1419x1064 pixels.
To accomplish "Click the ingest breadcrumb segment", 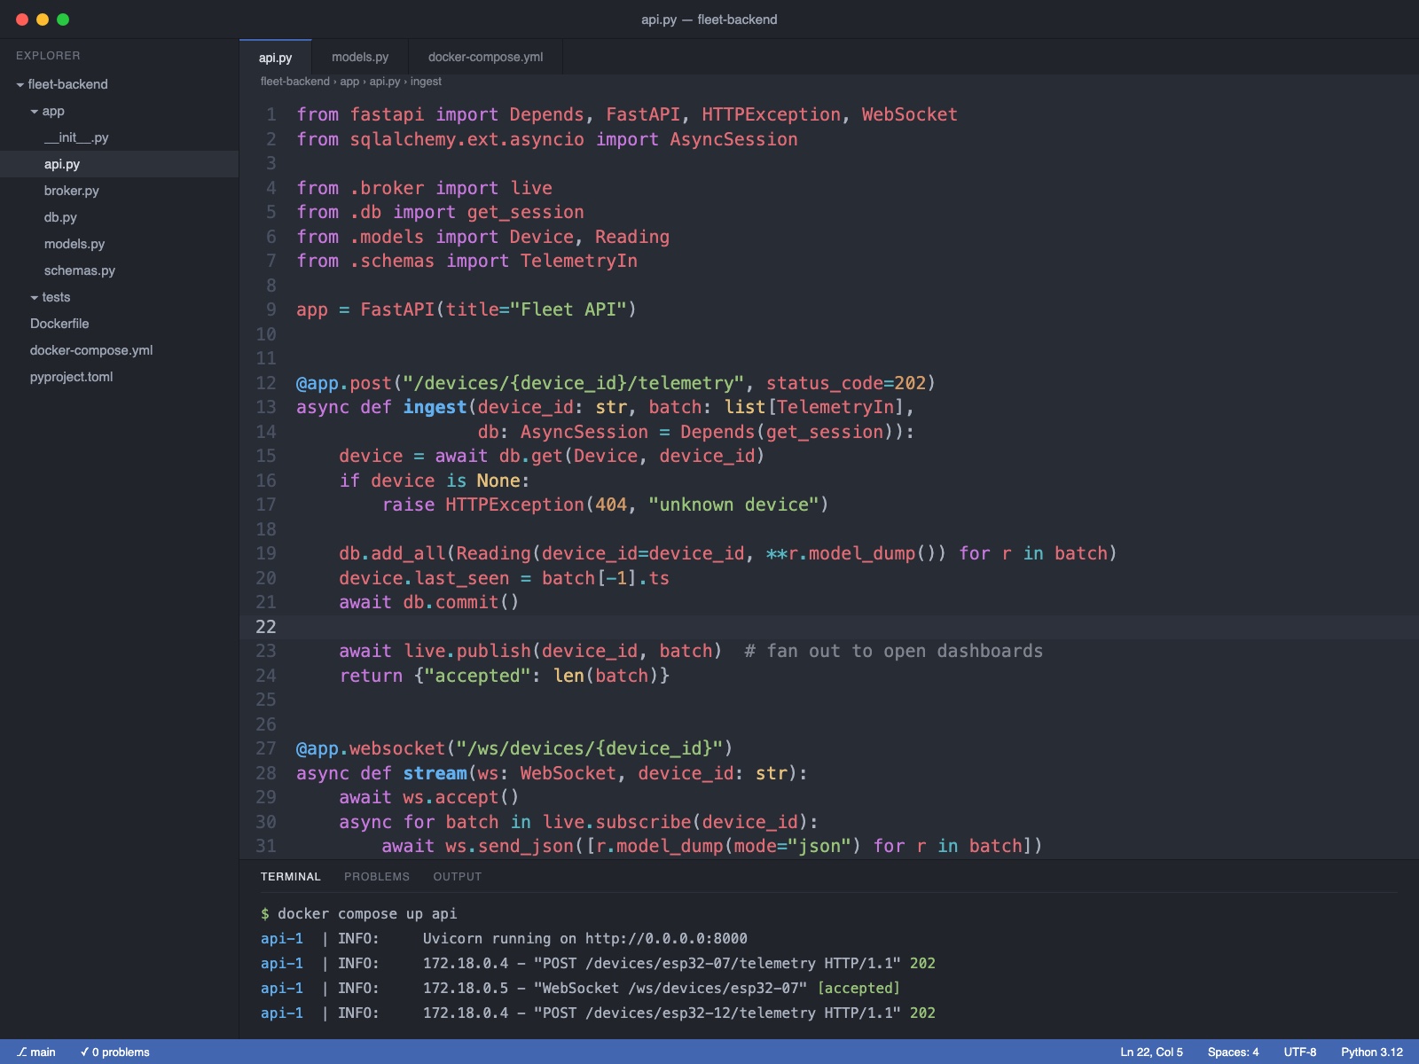I will (426, 82).
